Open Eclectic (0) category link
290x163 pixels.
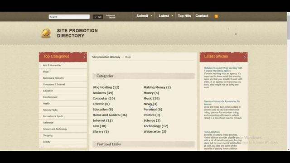pos(101,104)
